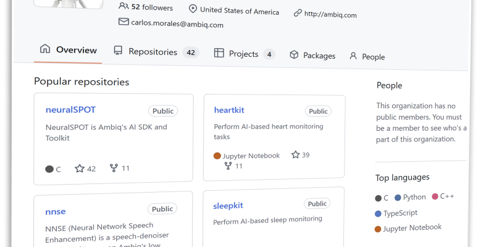The image size is (494, 247).
Task: Click the fork icon on neuralSPOT card
Action: pyautogui.click(x=114, y=167)
